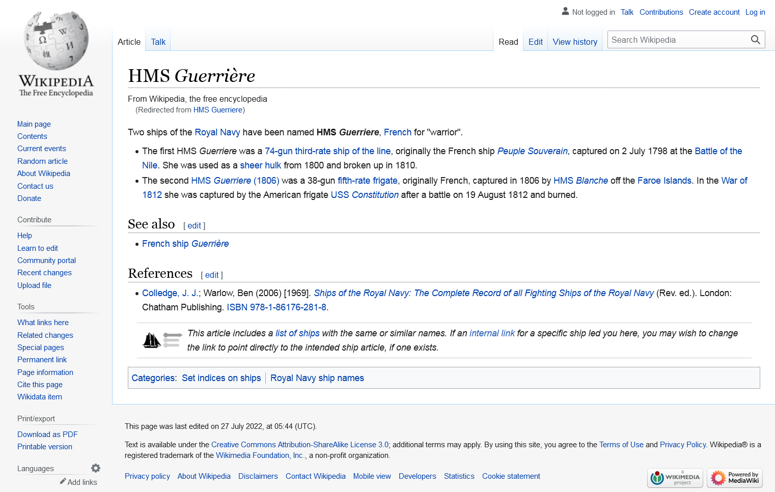Image resolution: width=775 pixels, height=492 pixels.
Task: Open the fifth-rate frigate link
Action: [368, 181]
